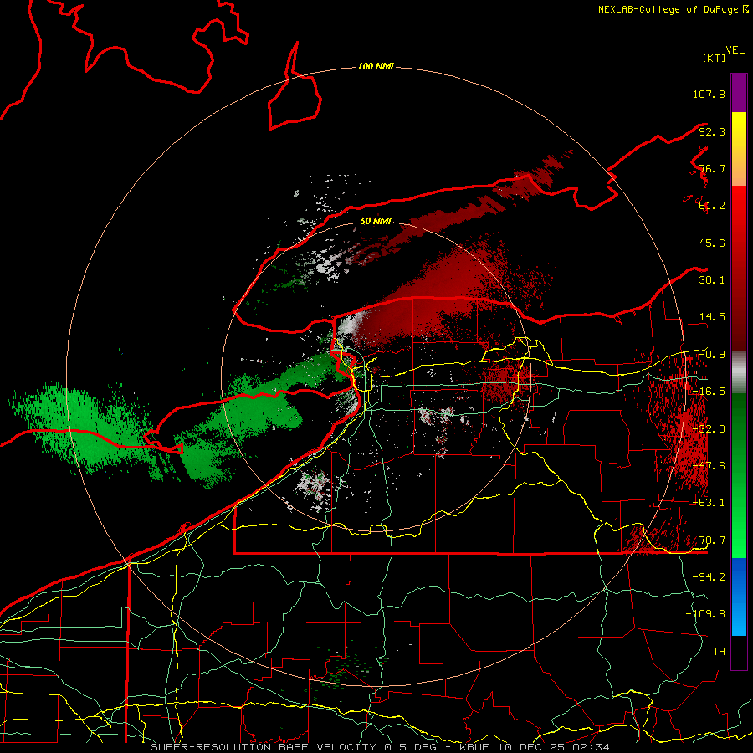Select the -0.9 value on the velocity scale

pyautogui.click(x=712, y=355)
